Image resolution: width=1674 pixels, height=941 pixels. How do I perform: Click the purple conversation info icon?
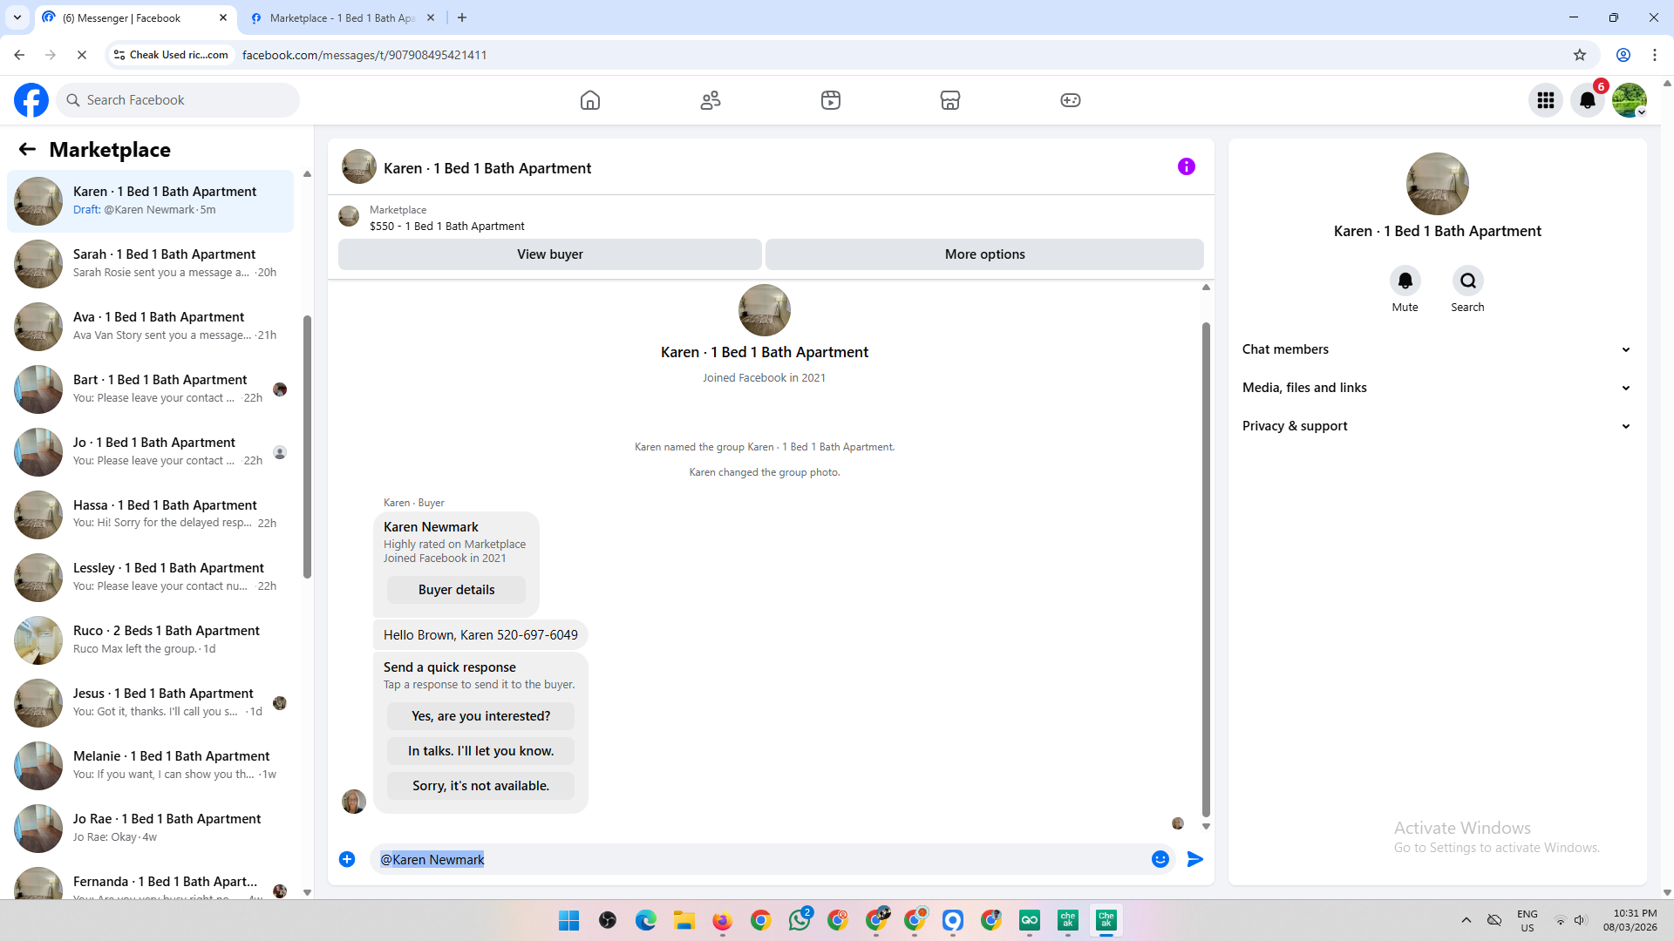click(x=1186, y=166)
